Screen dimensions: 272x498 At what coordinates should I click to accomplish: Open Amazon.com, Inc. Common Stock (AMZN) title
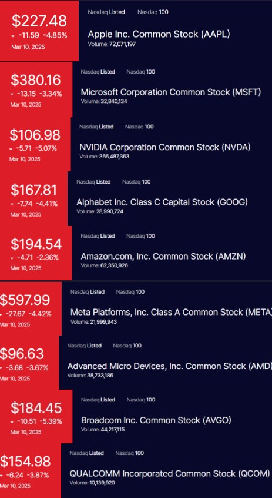163,256
